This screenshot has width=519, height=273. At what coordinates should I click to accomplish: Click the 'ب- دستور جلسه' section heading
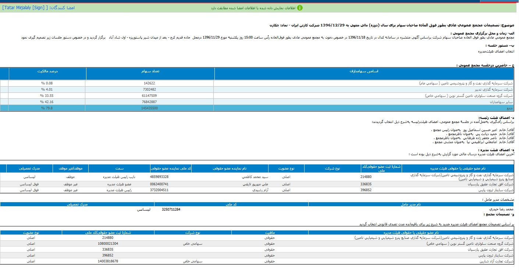point(500,46)
